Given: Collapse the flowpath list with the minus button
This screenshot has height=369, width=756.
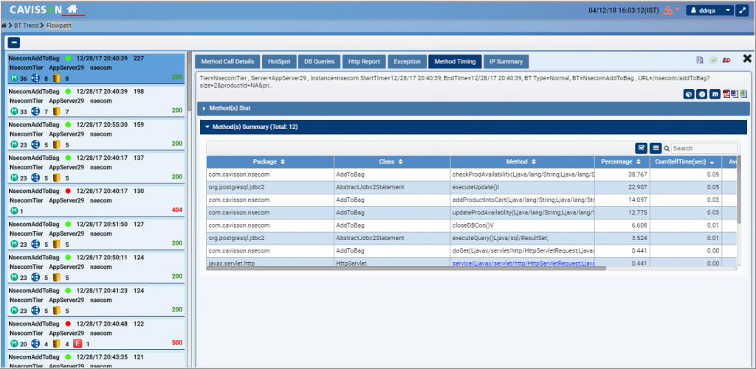Looking at the screenshot, I should point(13,42).
